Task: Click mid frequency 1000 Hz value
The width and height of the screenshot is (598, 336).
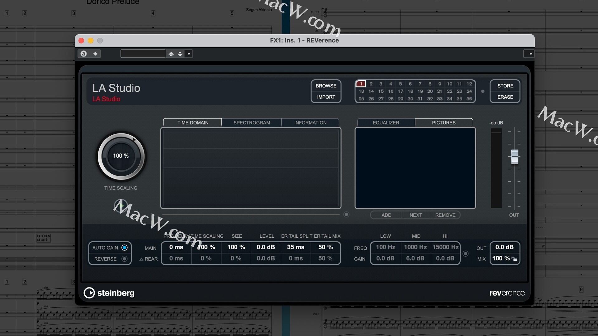Action: point(415,247)
